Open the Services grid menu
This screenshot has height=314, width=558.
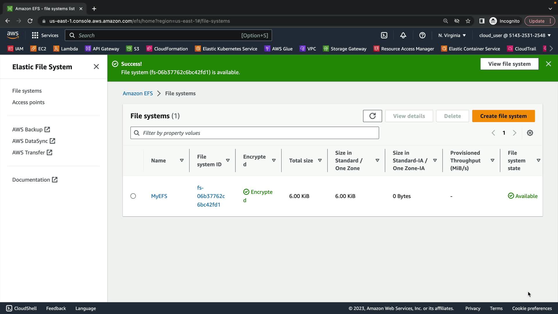45,35
